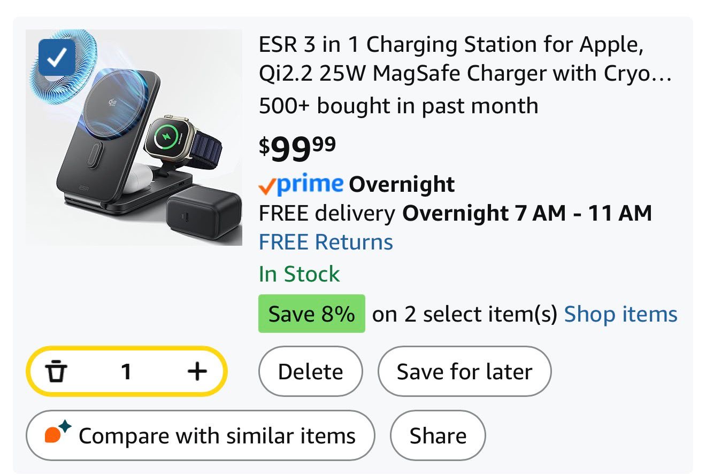Click the green Save 8% badge

click(311, 314)
